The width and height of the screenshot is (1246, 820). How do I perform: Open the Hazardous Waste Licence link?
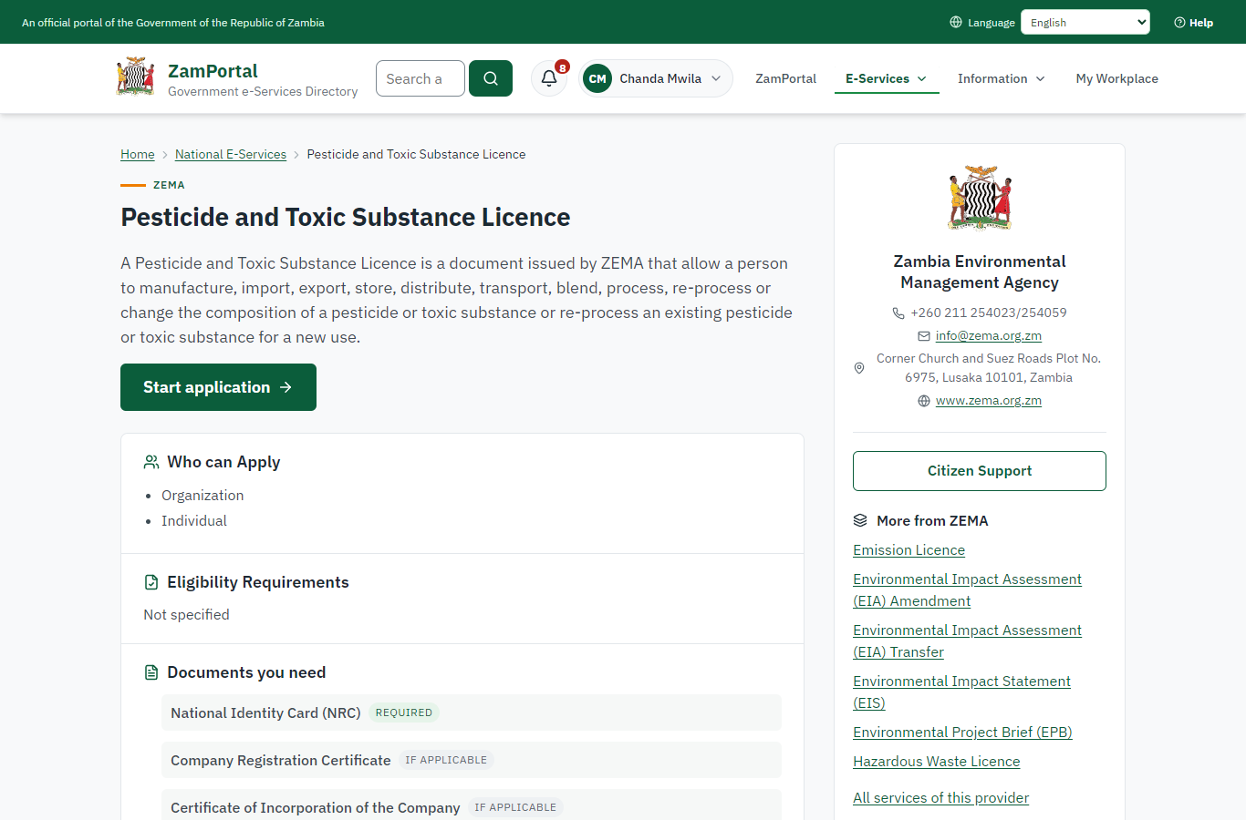point(937,762)
